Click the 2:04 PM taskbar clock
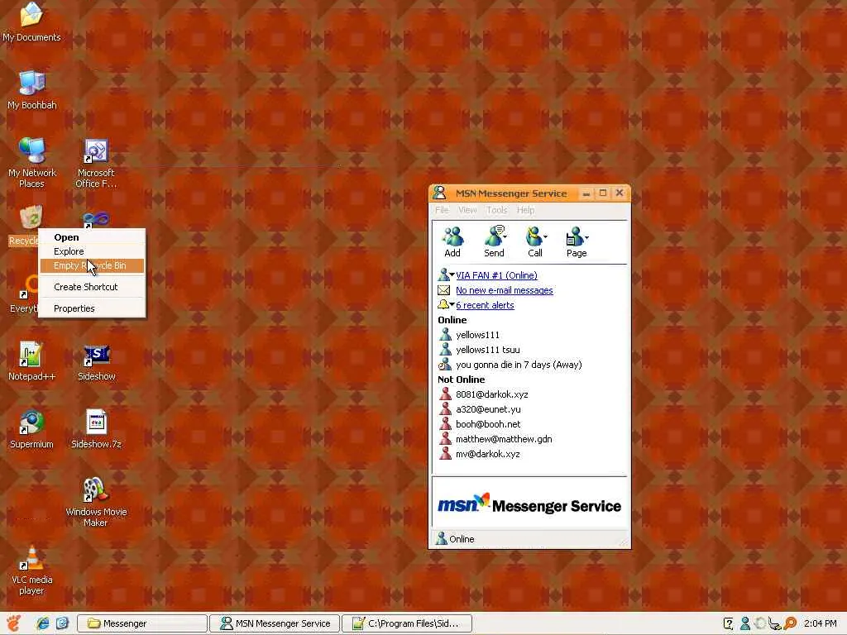Image resolution: width=847 pixels, height=635 pixels. click(820, 623)
